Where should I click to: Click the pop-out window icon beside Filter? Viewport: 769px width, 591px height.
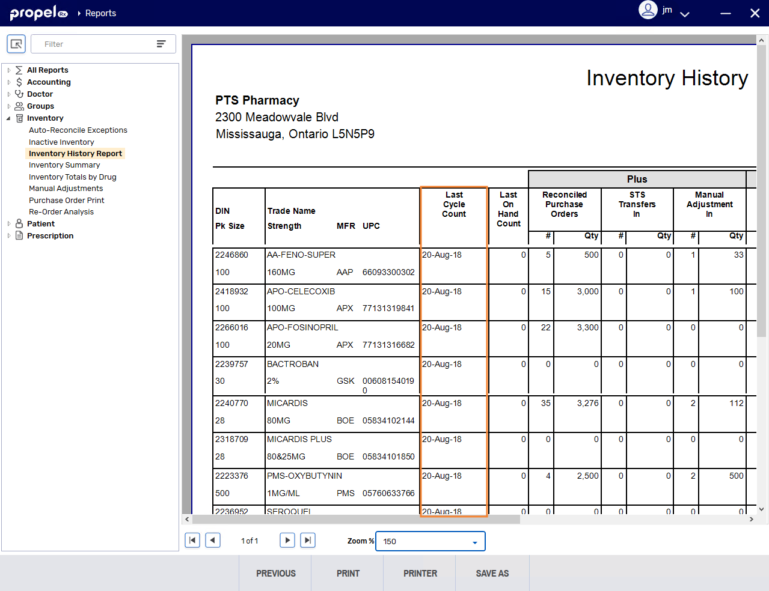[x=16, y=44]
